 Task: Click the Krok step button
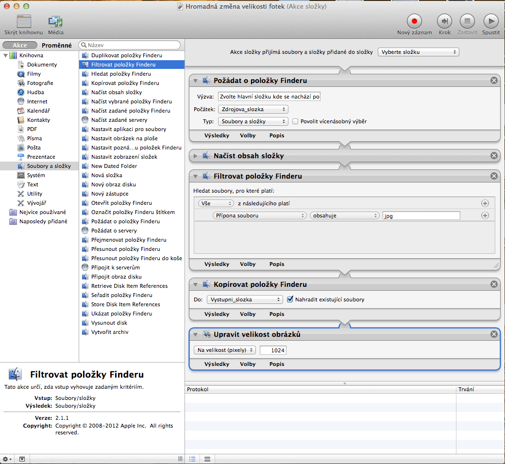point(444,21)
